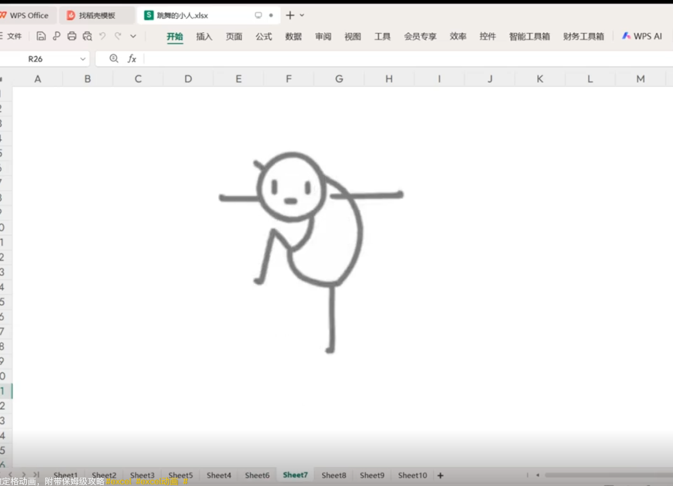Open the 公式 ribbon tab

[264, 36]
